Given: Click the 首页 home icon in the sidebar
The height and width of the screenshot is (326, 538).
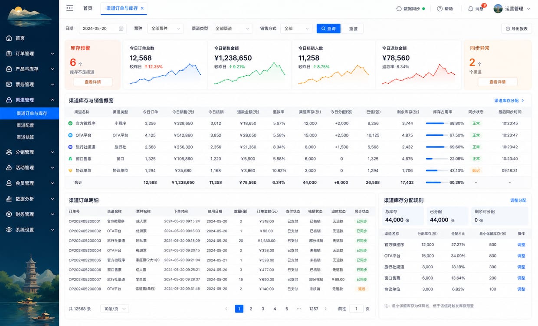Looking at the screenshot, I should click(9, 38).
